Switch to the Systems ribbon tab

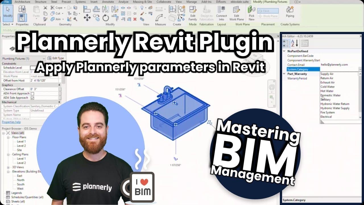click(x=80, y=2)
